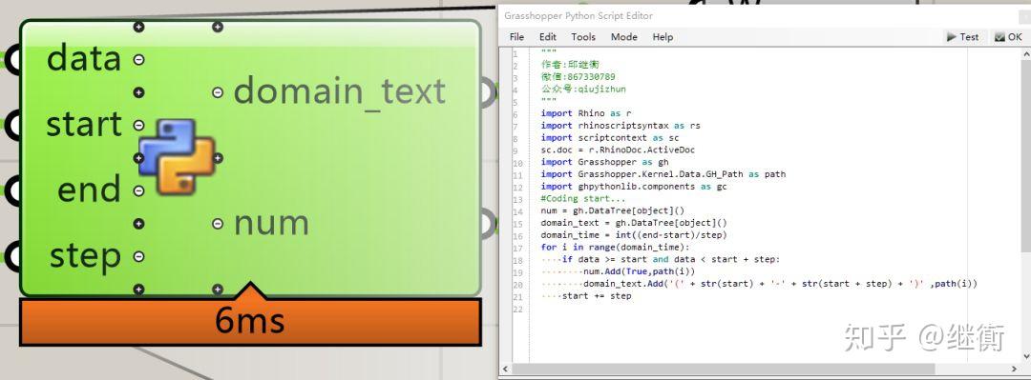Image resolution: width=1031 pixels, height=380 pixels.
Task: Click the 'import Grasshopper.Kernel.Data.GH_Path as path' line
Action: point(663,174)
